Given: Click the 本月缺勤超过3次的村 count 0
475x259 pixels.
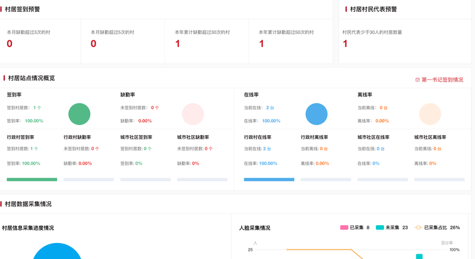Looking at the screenshot, I should pyautogui.click(x=9, y=44).
